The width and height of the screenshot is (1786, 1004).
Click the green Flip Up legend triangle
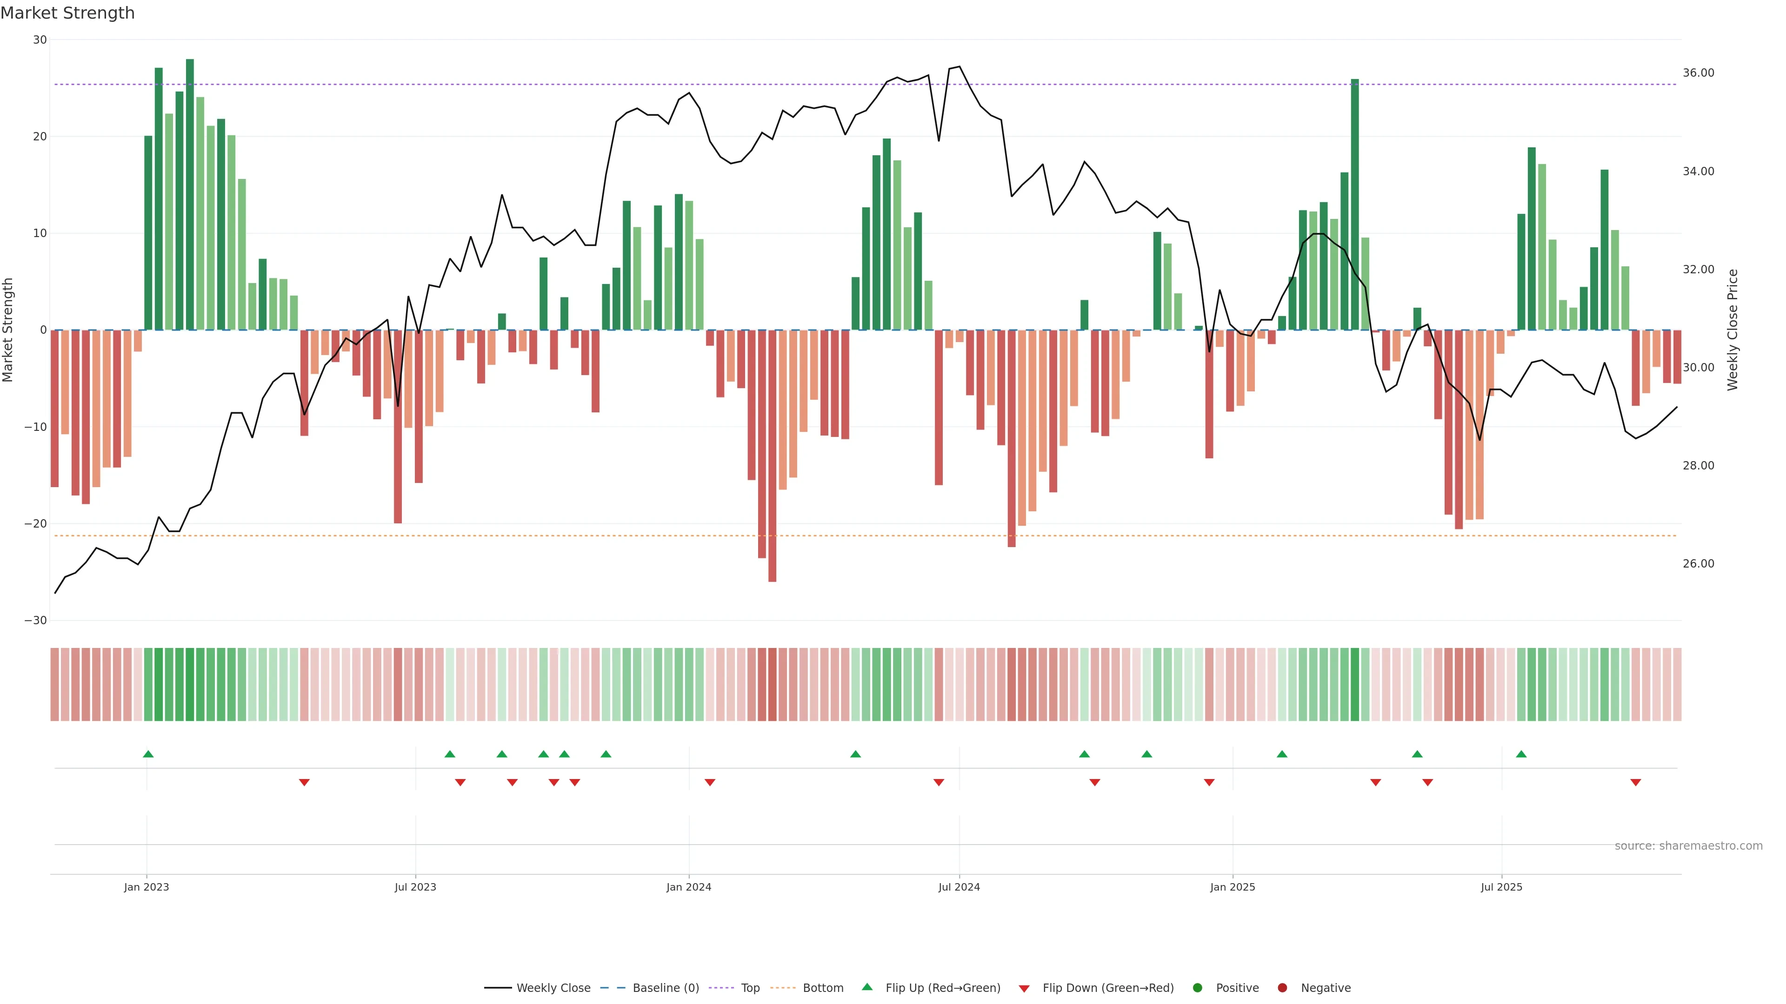866,987
